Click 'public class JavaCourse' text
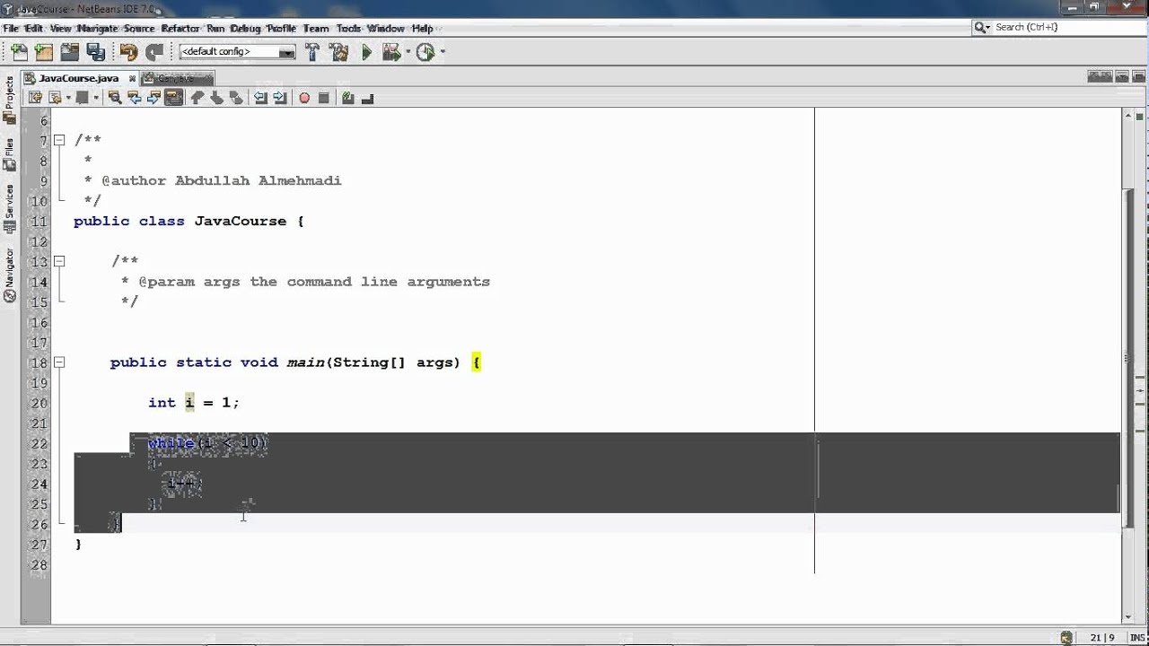The image size is (1149, 646). tap(180, 222)
